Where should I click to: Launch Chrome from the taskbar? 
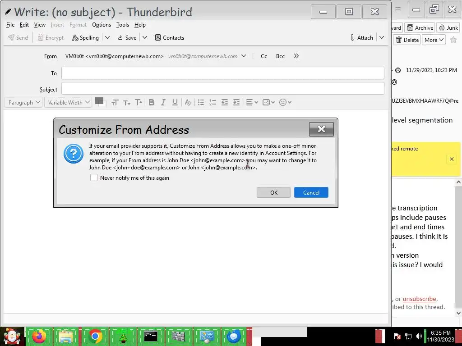(95, 336)
